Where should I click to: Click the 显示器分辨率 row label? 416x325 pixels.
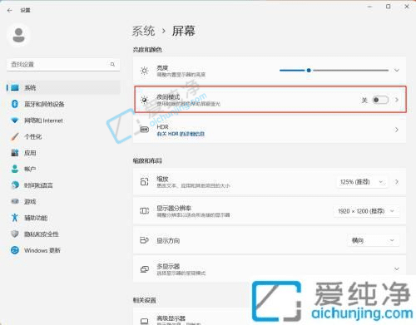pos(174,208)
